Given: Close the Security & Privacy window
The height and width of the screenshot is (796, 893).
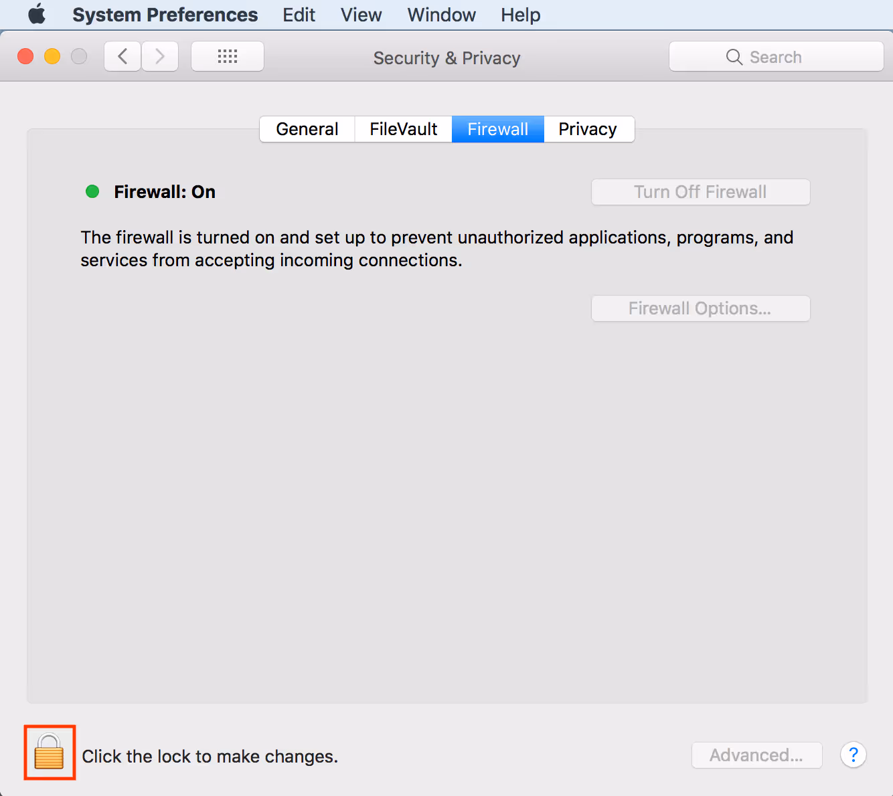Looking at the screenshot, I should [25, 56].
